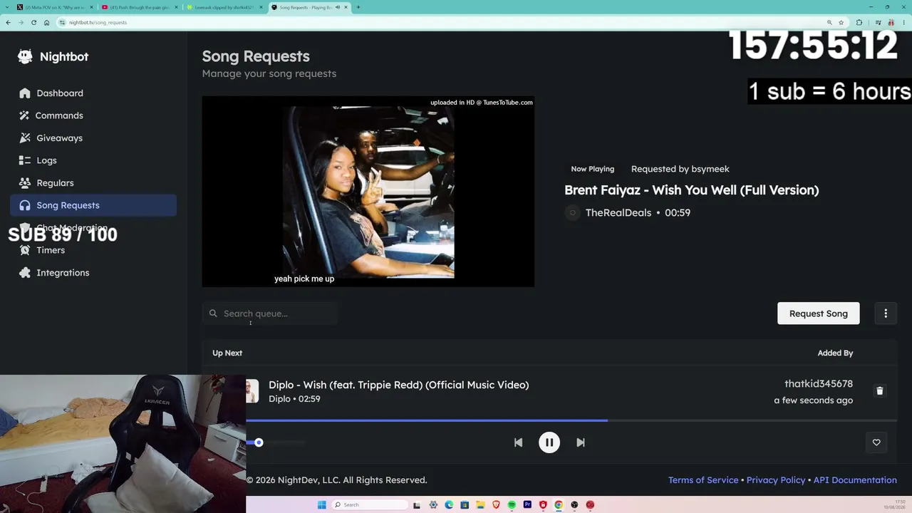
Task: Click the Windows taskbar search box
Action: point(370,504)
